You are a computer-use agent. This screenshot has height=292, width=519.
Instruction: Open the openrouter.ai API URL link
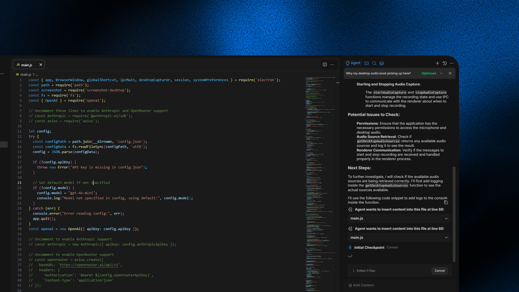[x=89, y=265]
